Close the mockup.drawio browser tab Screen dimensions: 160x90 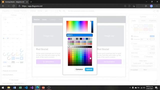27,2
